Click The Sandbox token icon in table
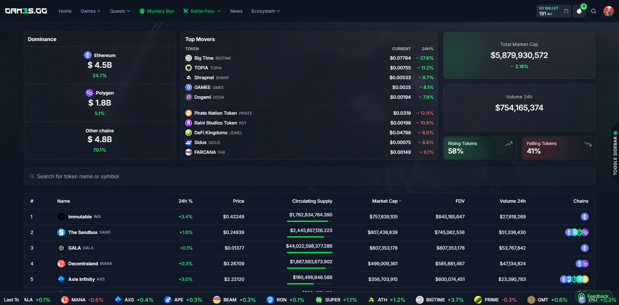 61,232
